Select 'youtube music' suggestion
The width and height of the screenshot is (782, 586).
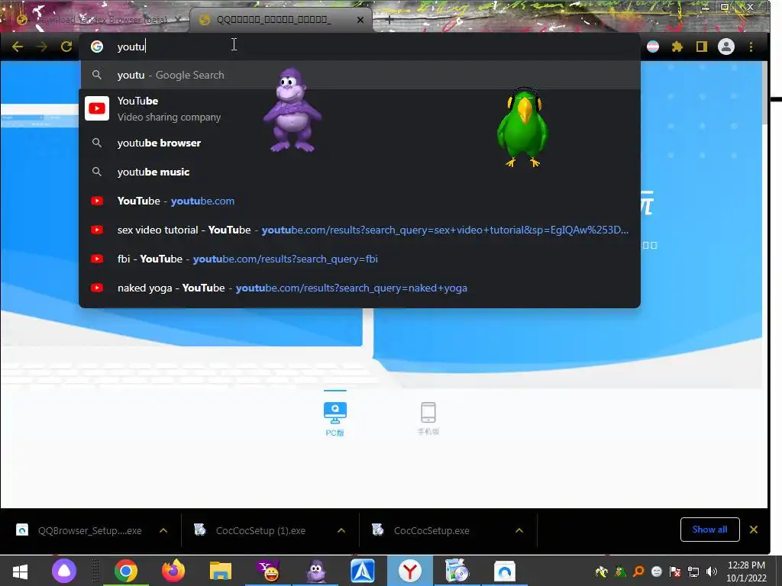click(359, 172)
